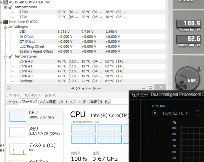The width and height of the screenshot is (204, 162).
Task: Click the Voltages lightning icon
Action: [11, 27]
